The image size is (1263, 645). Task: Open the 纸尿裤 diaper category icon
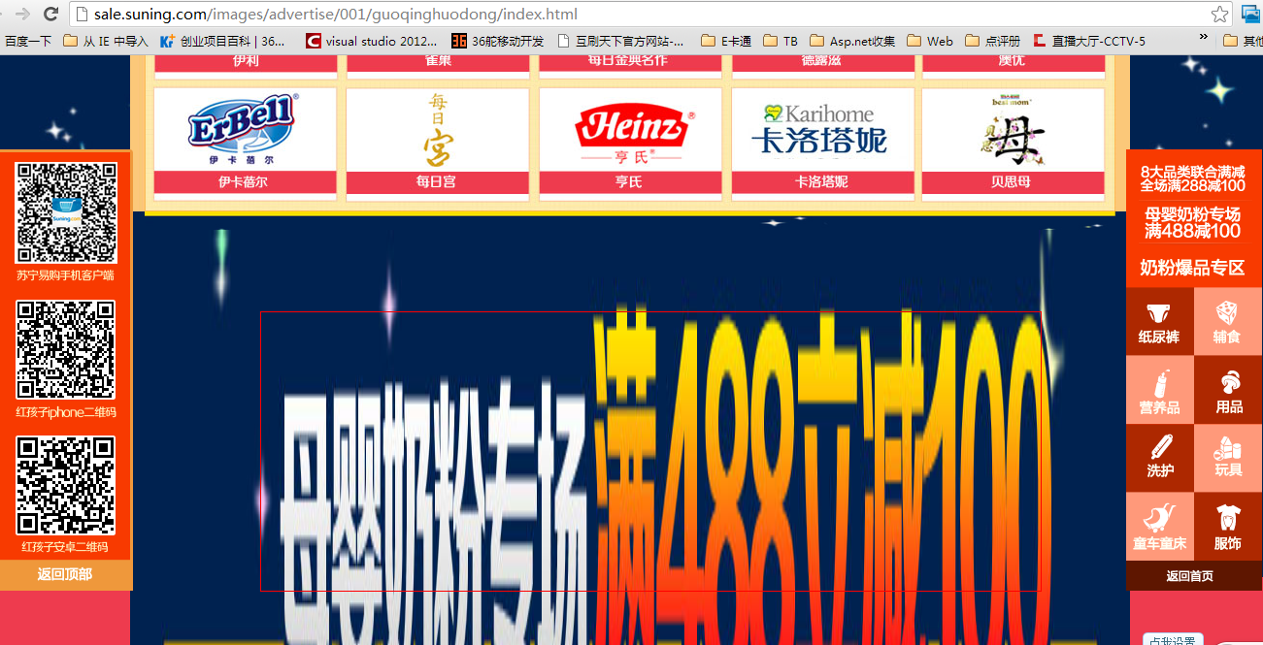(x=1159, y=322)
